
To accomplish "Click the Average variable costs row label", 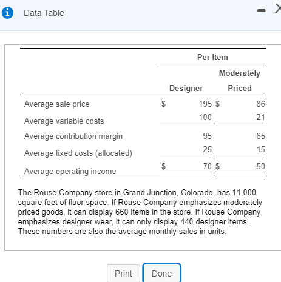I will (64, 121).
